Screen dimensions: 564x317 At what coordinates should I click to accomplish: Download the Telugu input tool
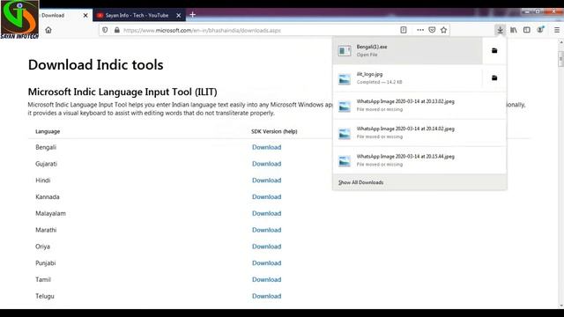pyautogui.click(x=266, y=296)
